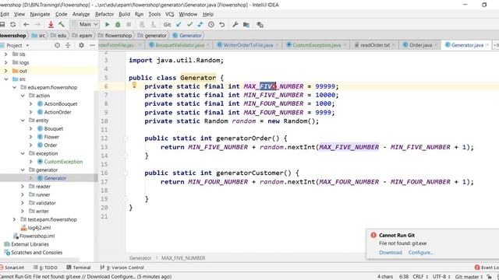Expand the validator package

(x=23, y=203)
